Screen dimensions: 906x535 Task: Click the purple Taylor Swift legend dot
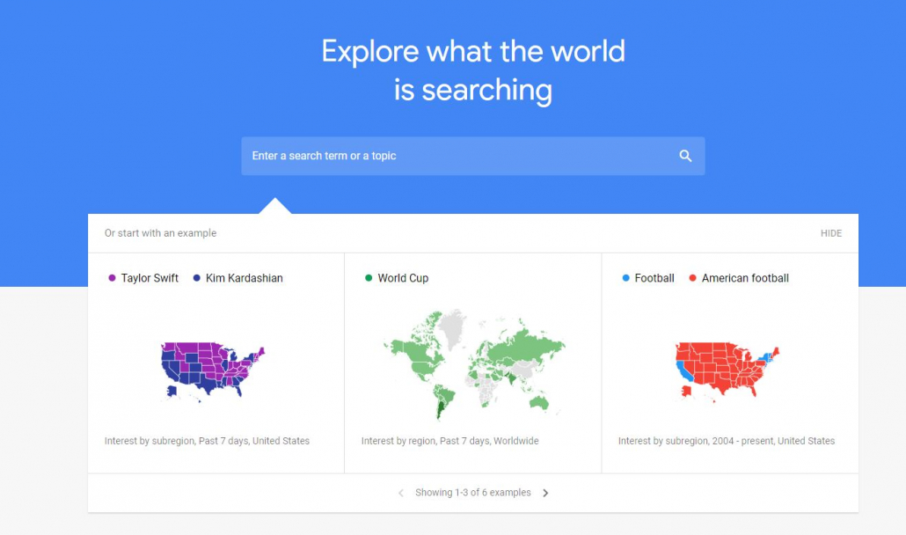tap(112, 278)
